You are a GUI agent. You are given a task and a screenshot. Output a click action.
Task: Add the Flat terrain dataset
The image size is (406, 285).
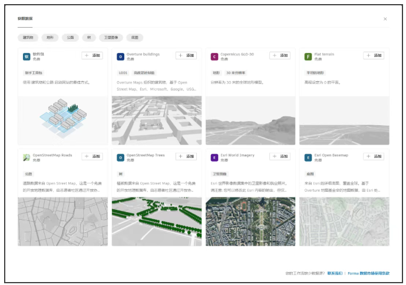point(374,55)
